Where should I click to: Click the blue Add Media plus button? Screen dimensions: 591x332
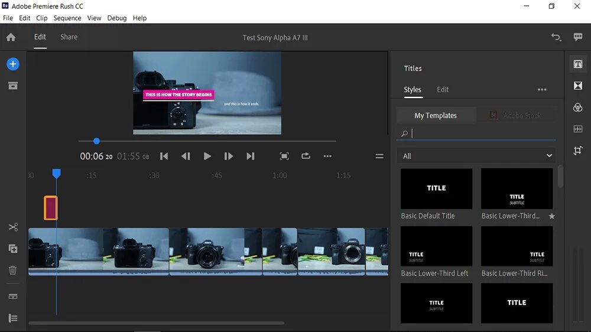[13, 64]
